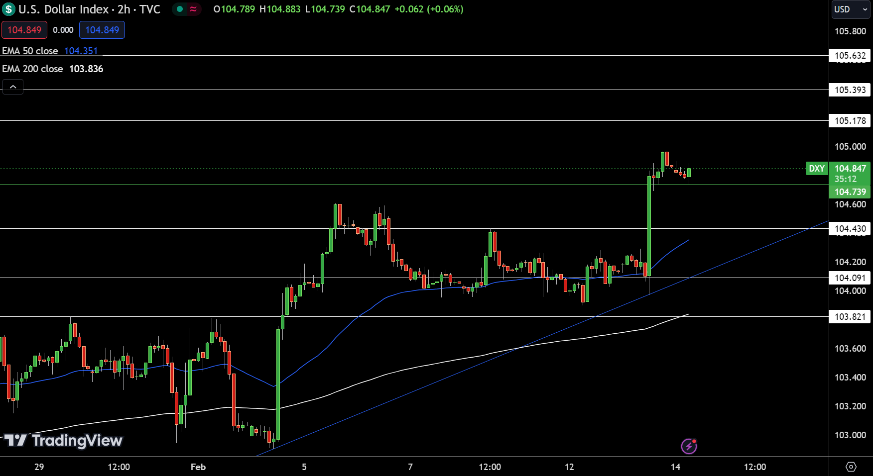
Task: Click the 105.000 price axis label
Action: tap(850, 146)
